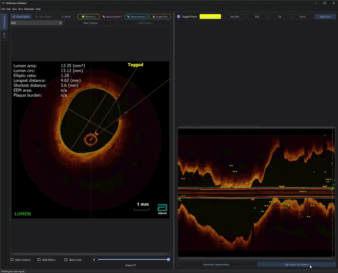338x273 pixels.
Task: Open the Metadata menu
Action: tap(29, 9)
